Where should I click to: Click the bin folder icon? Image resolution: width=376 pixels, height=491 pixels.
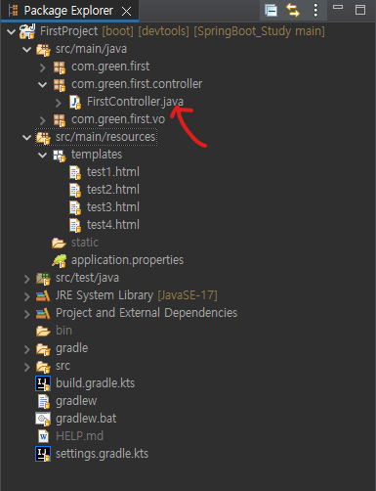[43, 331]
